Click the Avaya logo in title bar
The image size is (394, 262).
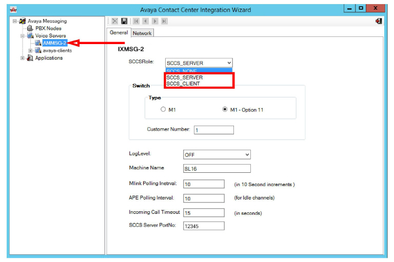pos(13,10)
